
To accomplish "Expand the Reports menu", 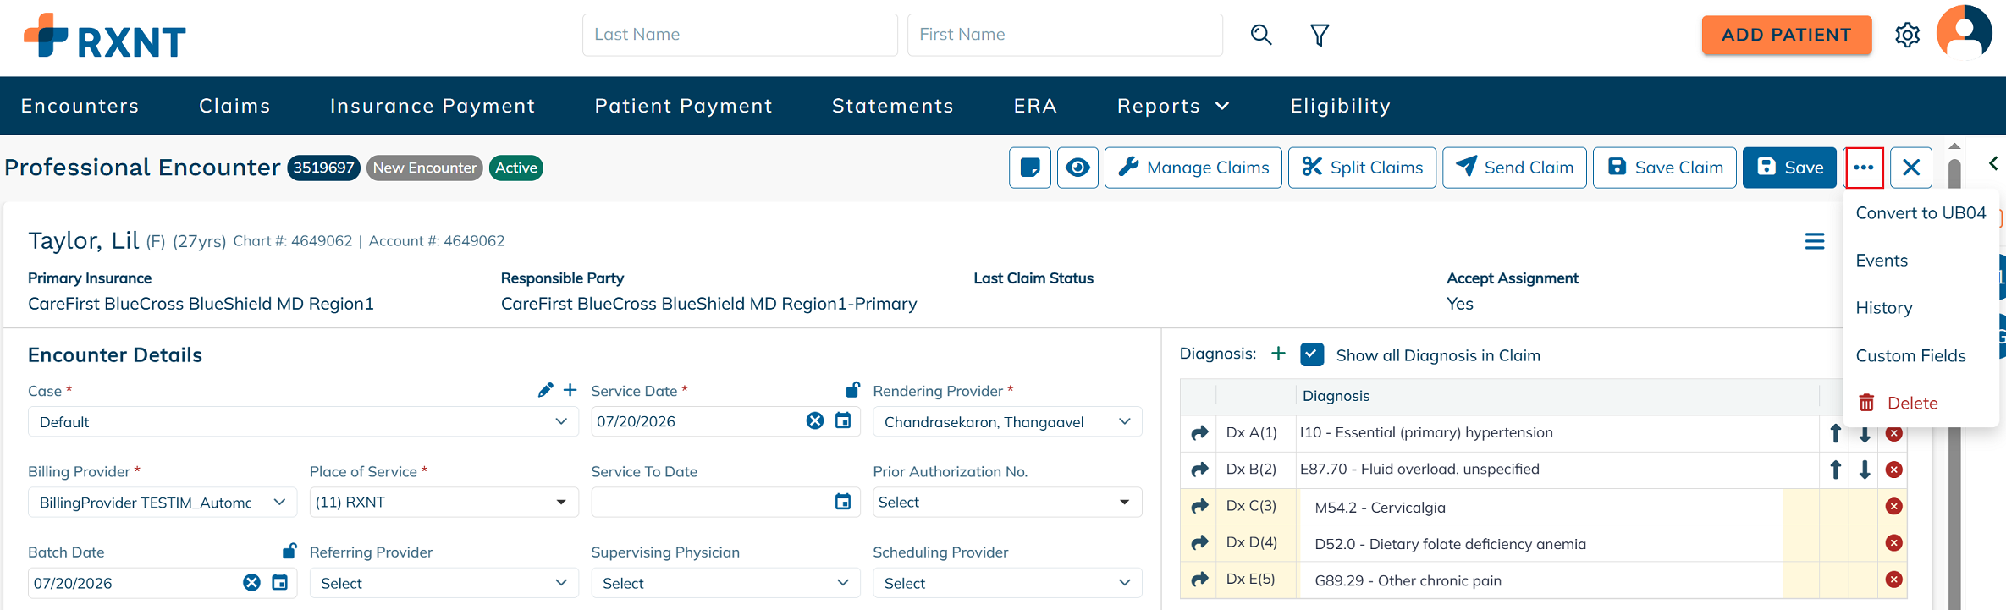I will [1173, 106].
